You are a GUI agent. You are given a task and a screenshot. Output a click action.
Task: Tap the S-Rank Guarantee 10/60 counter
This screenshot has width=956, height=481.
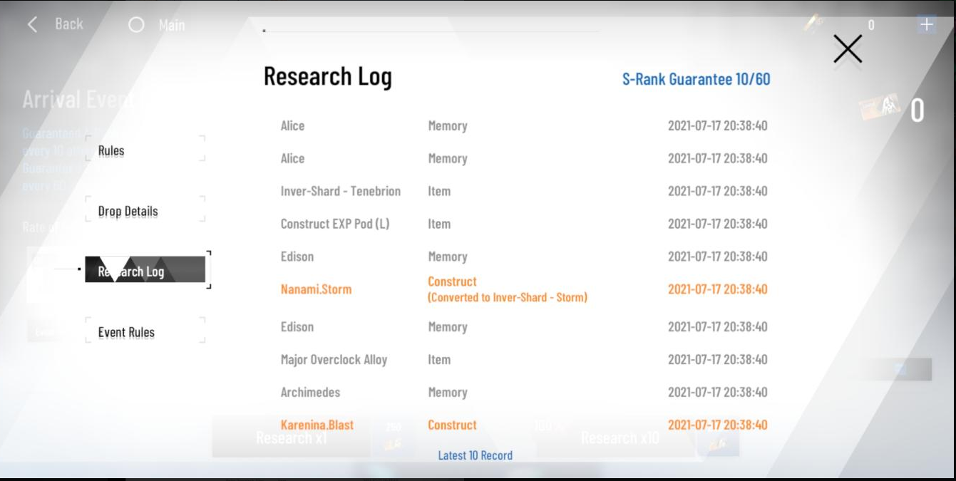696,79
